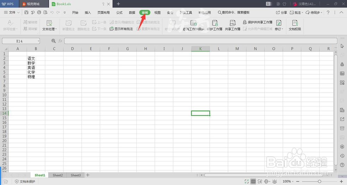Click the eye protection mode icon

(x=274, y=182)
